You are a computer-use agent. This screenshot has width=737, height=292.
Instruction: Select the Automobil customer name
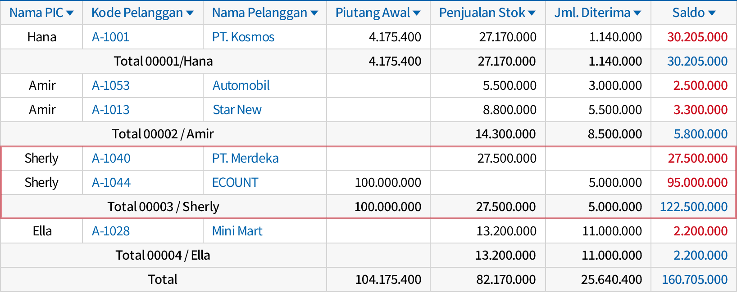(241, 86)
